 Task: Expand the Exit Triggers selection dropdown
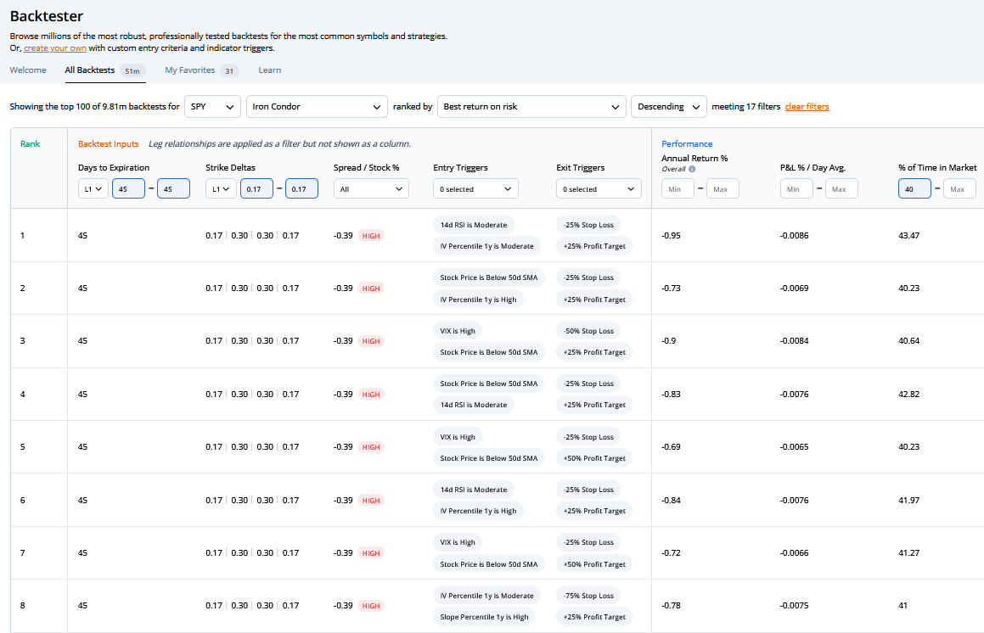(599, 189)
